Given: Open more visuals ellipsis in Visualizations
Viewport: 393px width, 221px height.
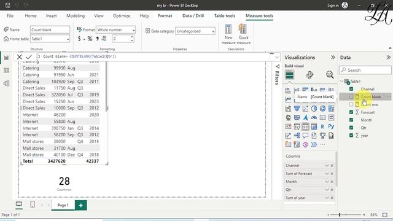Looking at the screenshot, I should [322, 145].
